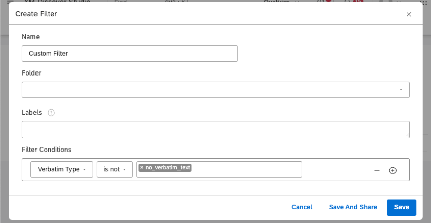Remove the filter condition with minus icon

click(377, 170)
